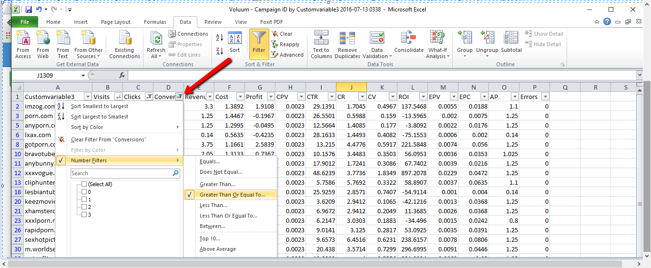Image resolution: width=651 pixels, height=268 pixels.
Task: Check the (Select All) checkbox
Action: click(x=84, y=184)
